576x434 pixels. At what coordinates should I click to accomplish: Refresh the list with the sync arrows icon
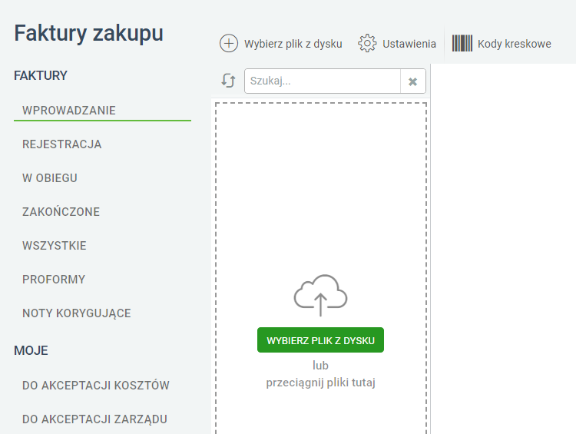tap(228, 80)
